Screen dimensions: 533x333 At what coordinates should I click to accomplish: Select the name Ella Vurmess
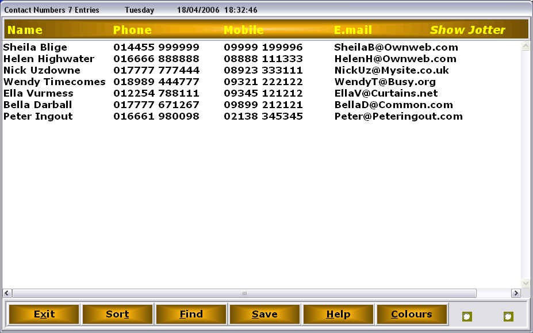(x=39, y=93)
